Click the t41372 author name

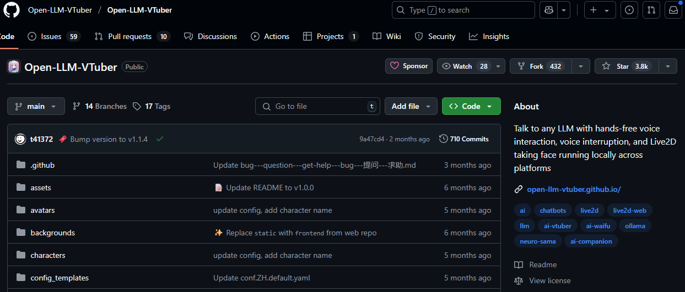coord(41,139)
